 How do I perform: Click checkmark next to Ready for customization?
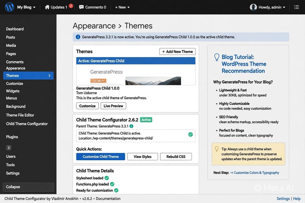[x=116, y=191]
